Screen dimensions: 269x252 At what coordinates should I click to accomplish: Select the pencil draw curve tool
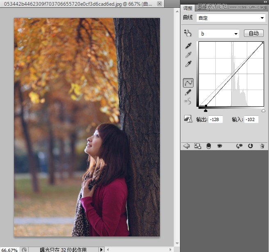click(188, 92)
